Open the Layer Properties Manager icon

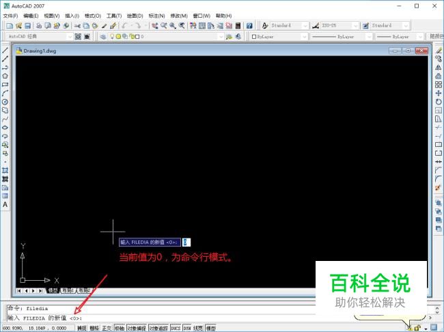point(103,36)
